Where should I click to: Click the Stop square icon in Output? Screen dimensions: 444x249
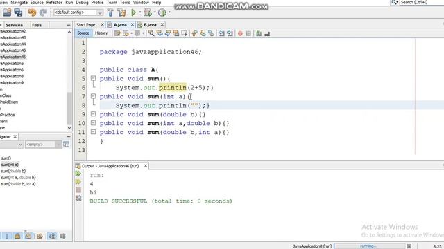78,190
